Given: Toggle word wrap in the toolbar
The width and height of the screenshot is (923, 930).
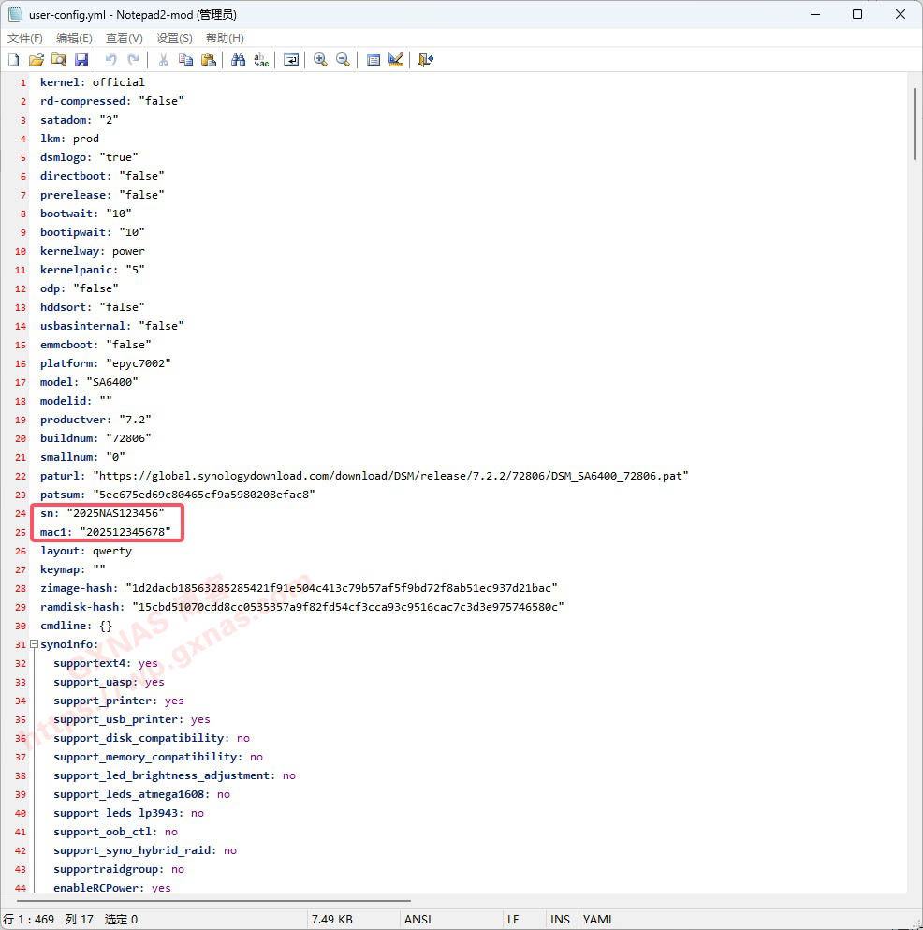Looking at the screenshot, I should pyautogui.click(x=291, y=60).
